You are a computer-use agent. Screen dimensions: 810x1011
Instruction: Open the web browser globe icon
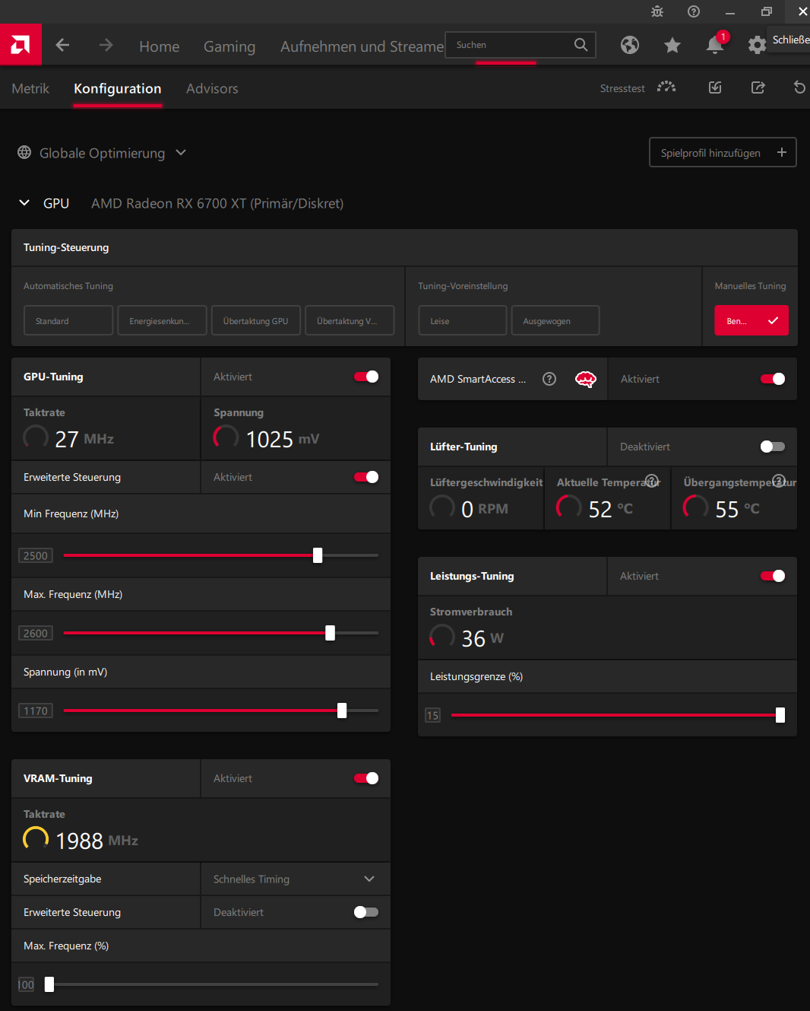click(630, 46)
